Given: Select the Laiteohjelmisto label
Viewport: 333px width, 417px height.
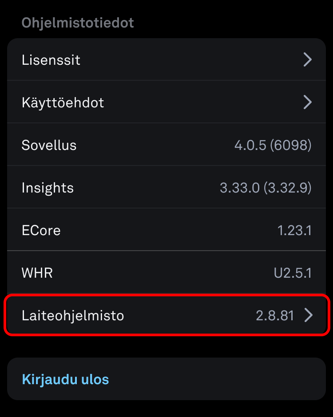Looking at the screenshot, I should tap(73, 316).
